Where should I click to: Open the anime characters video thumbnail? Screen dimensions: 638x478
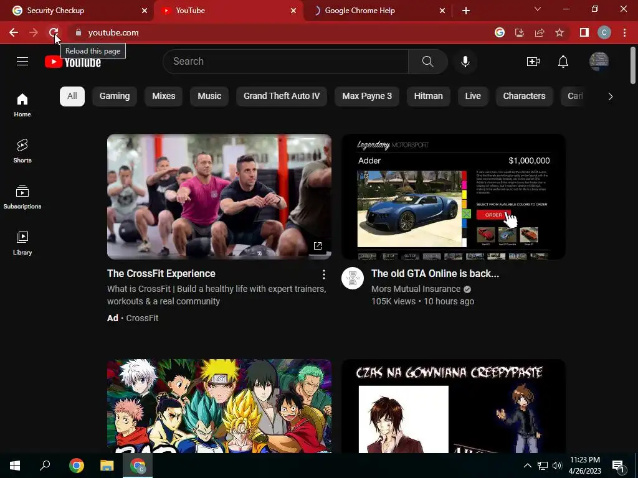pyautogui.click(x=219, y=406)
